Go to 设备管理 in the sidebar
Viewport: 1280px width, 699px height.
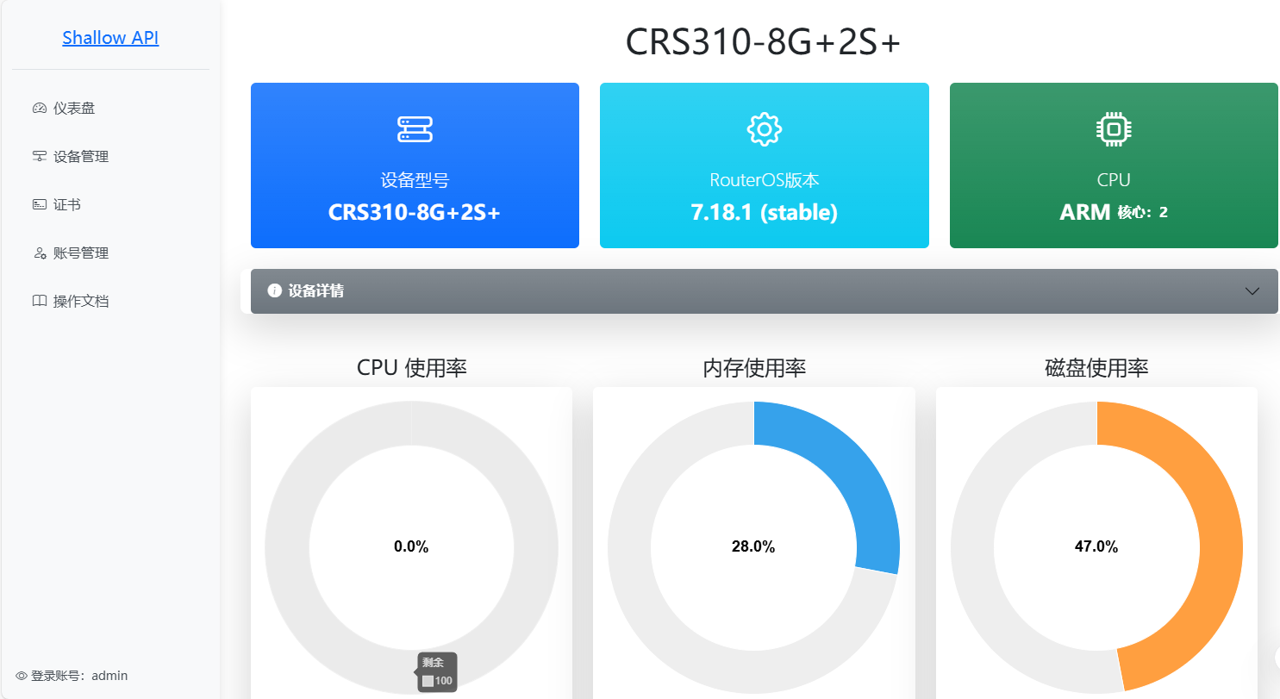coord(81,157)
